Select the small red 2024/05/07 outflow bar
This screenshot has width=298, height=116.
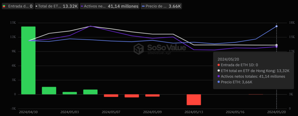(111, 96)
